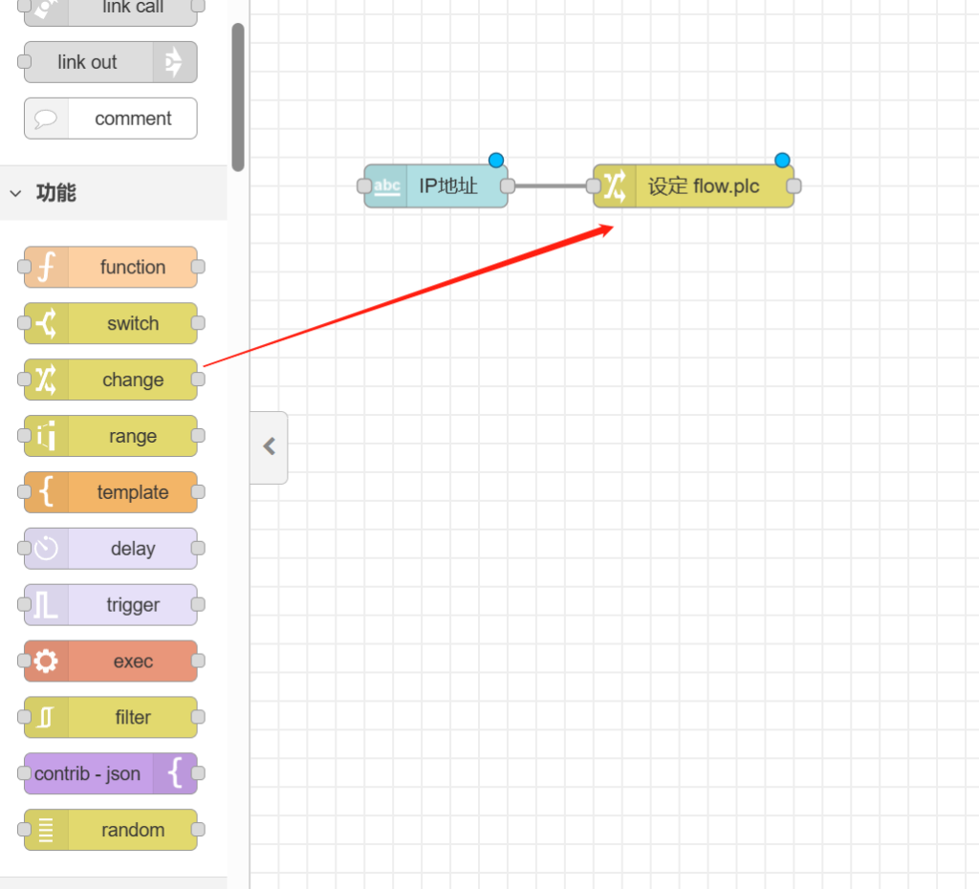Viewport: 979px width, 889px height.
Task: Select the delay node timer icon
Action: coord(46,550)
